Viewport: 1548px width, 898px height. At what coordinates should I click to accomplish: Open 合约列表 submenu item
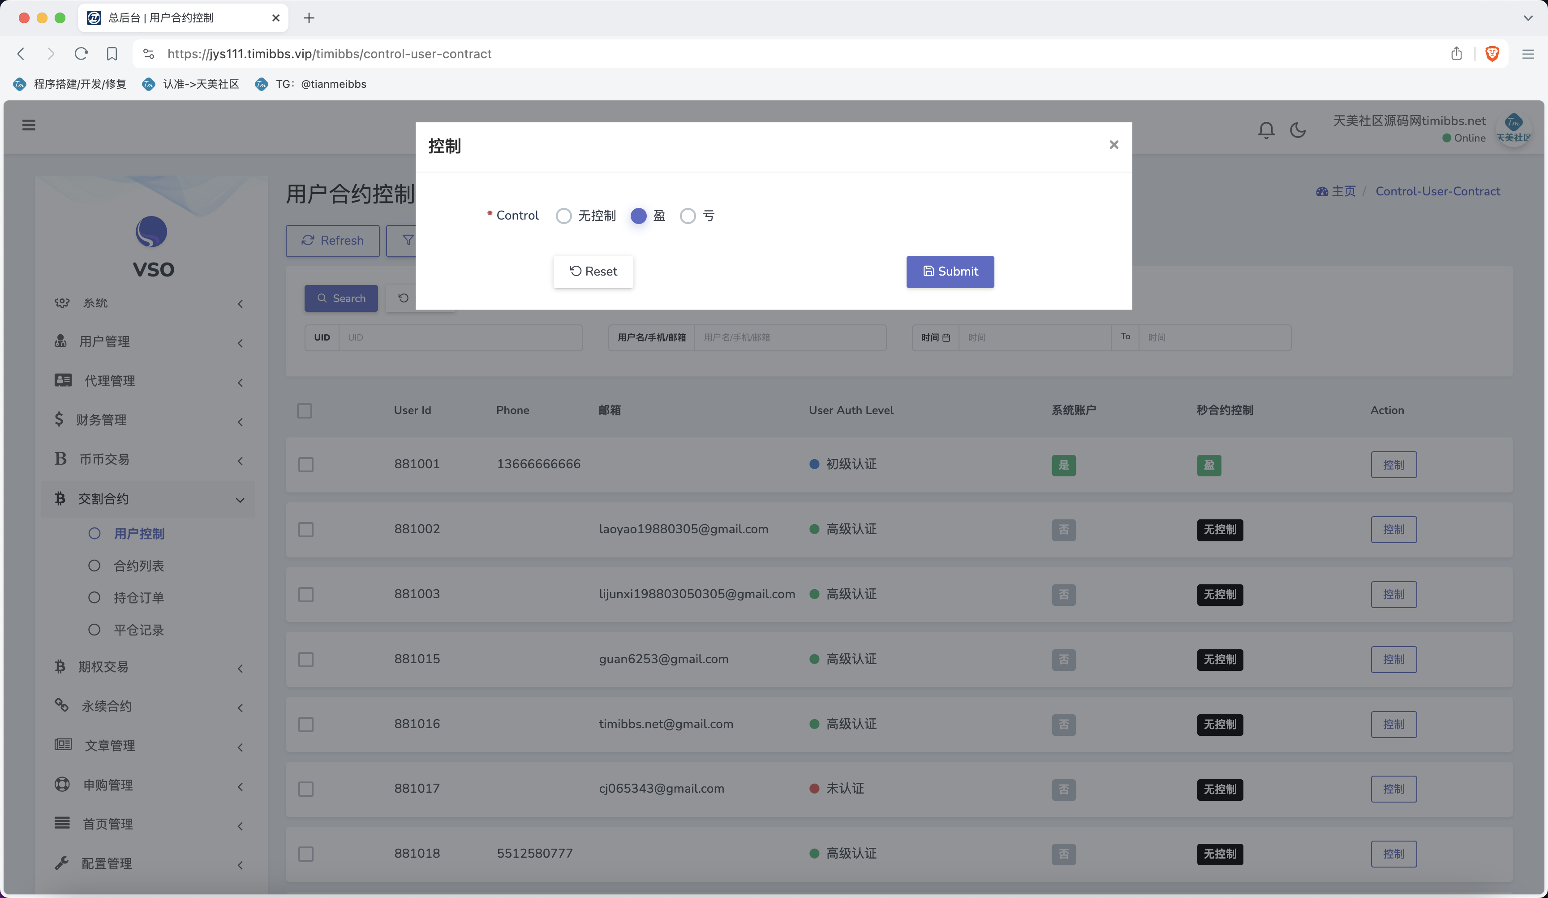click(138, 566)
